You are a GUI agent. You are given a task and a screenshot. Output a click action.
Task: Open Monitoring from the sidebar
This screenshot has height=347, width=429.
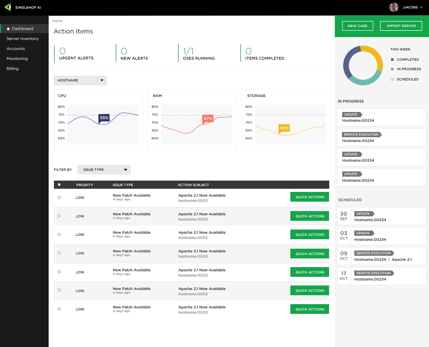pos(17,58)
